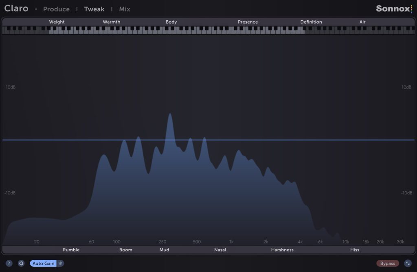Toggle the Auto Gain button
Image resolution: width=417 pixels, height=272 pixels.
43,263
